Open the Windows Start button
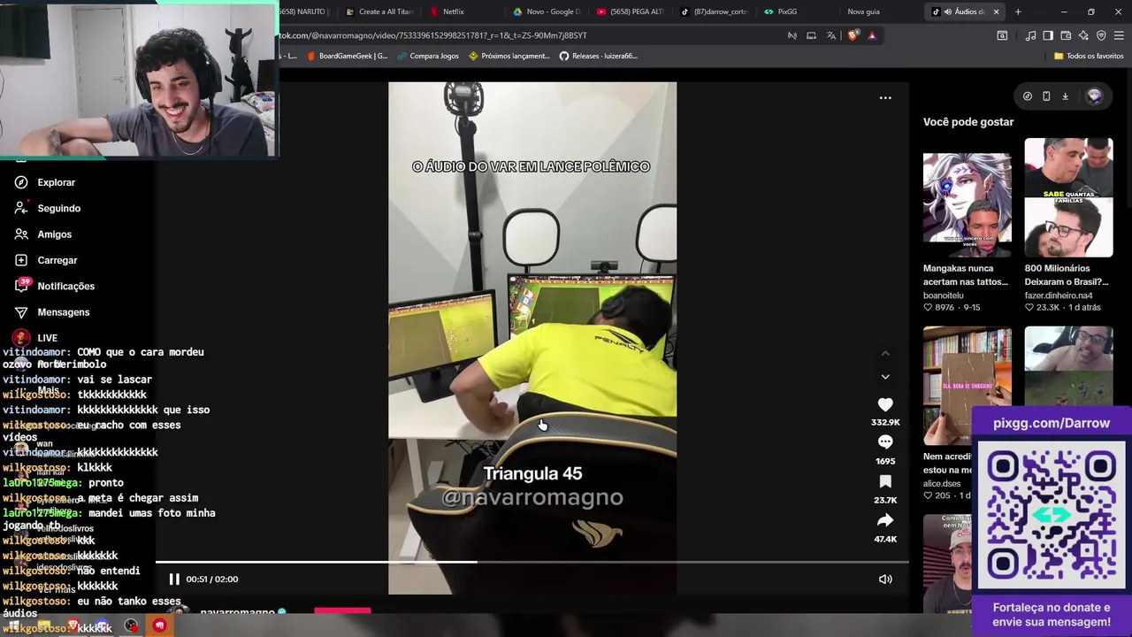The width and height of the screenshot is (1132, 637). click(x=14, y=626)
